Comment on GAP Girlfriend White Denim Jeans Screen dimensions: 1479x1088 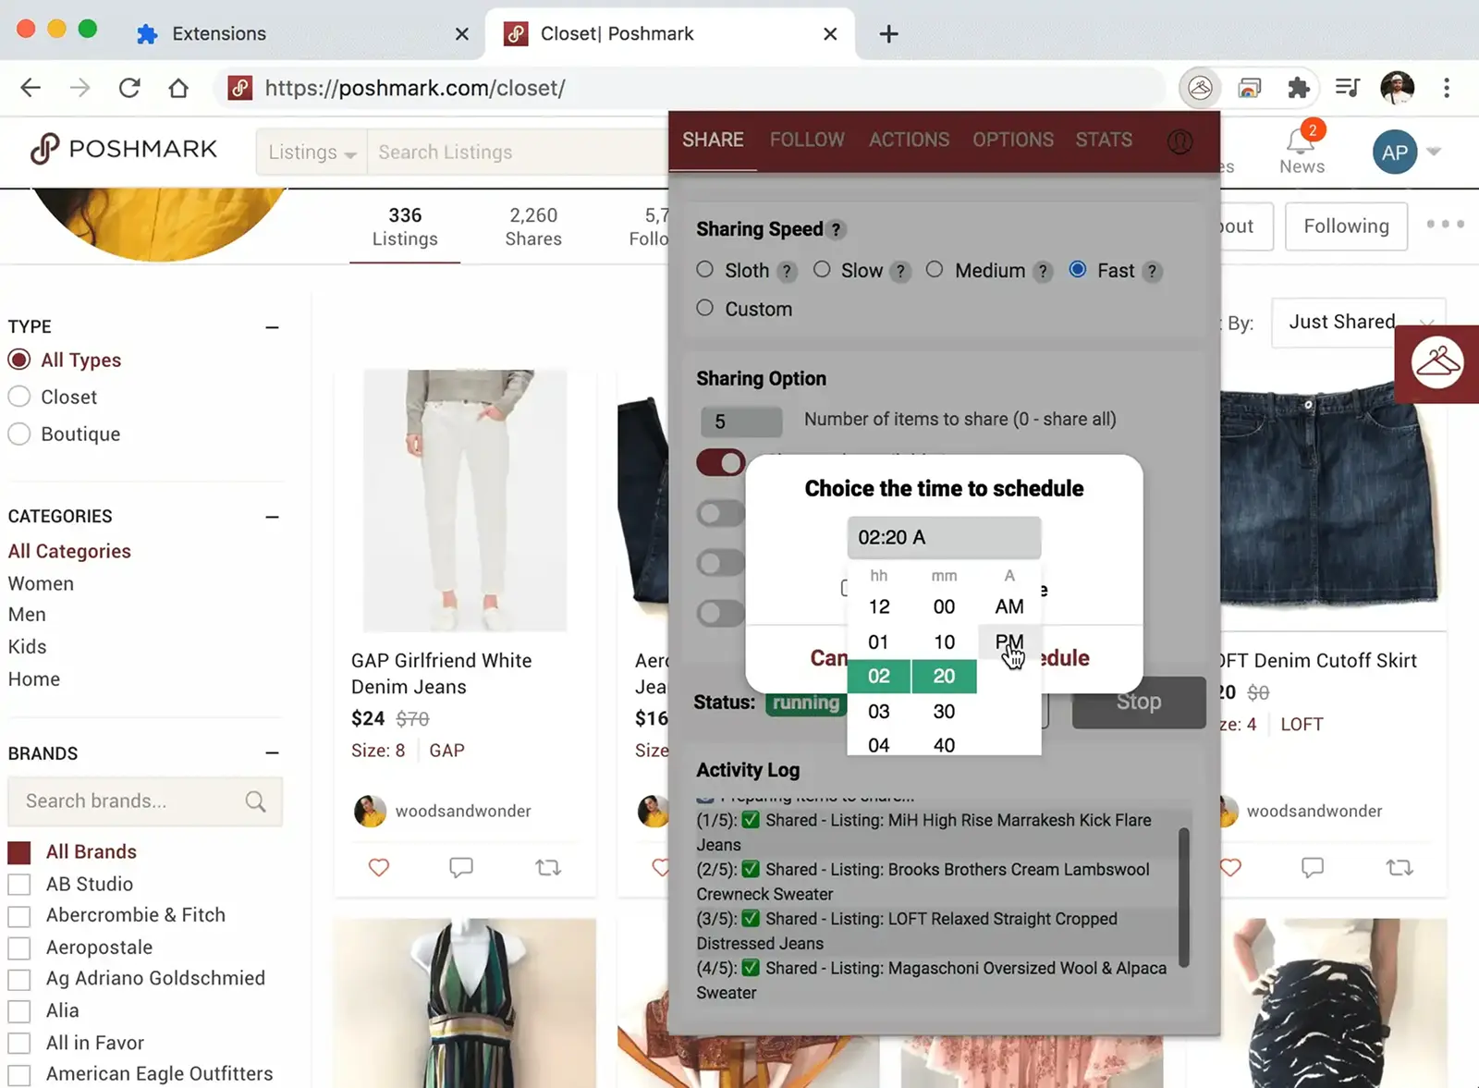460,867
